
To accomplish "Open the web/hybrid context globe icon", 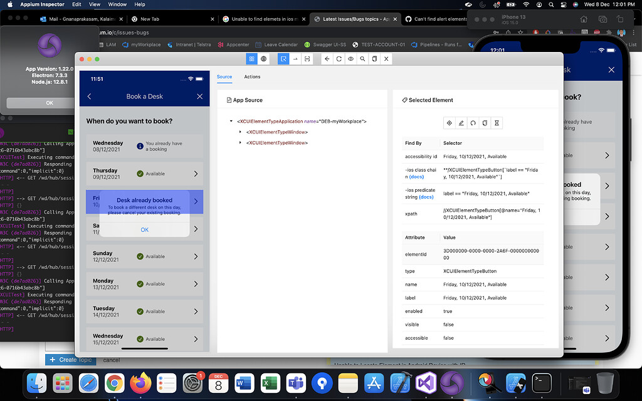I will click(263, 58).
